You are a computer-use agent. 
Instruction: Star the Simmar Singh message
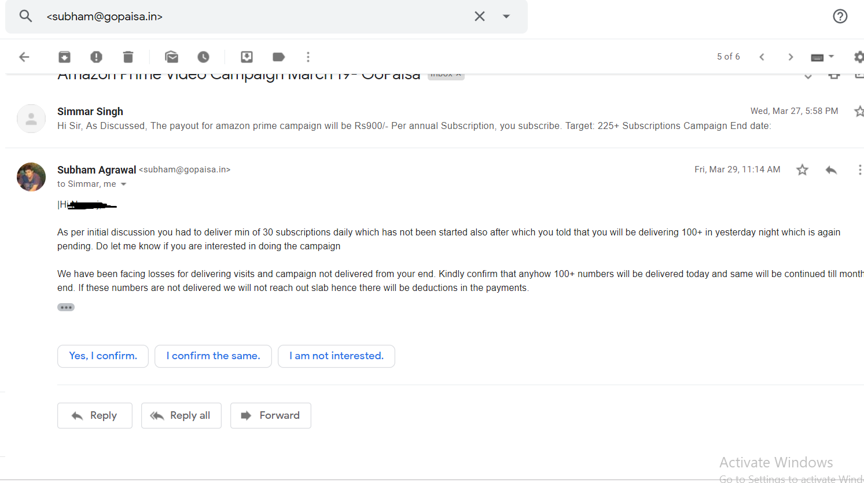(x=859, y=111)
